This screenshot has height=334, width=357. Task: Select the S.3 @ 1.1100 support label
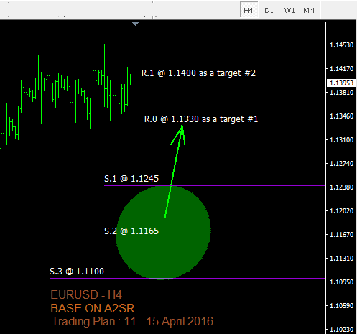(77, 272)
